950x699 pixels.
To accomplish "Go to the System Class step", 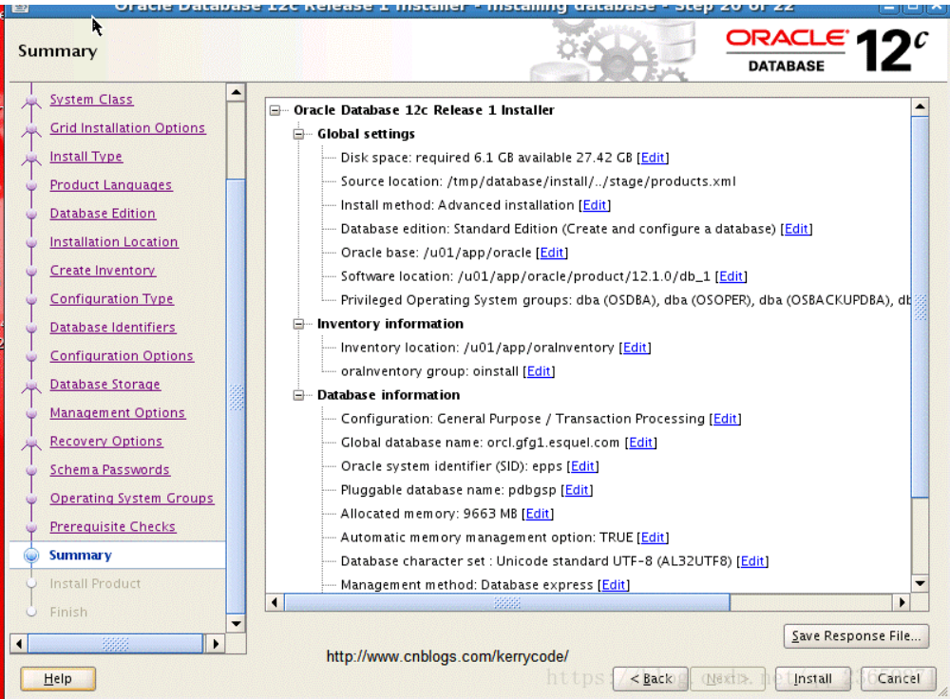I will coord(91,100).
